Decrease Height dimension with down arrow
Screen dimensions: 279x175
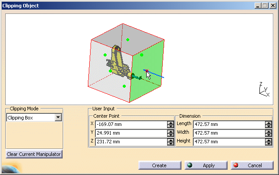268,143
